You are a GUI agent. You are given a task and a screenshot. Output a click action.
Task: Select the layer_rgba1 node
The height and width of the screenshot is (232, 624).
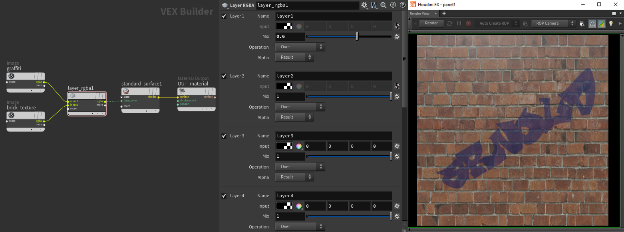tap(87, 104)
